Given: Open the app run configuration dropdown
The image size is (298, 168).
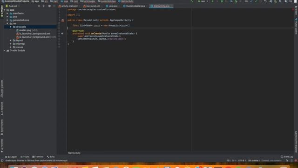Looking at the screenshot, I should coord(203,1).
